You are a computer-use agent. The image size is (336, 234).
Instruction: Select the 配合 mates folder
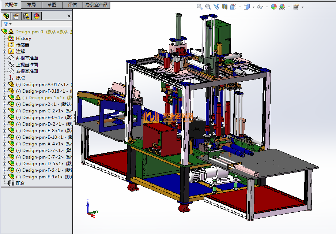20,183
